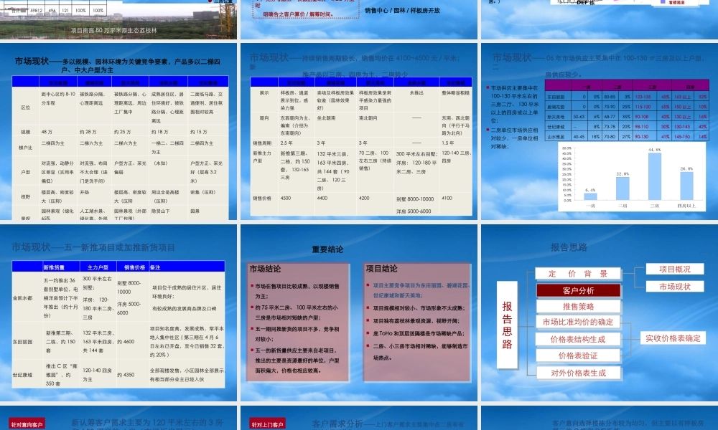Viewport: 718px width, 430px height.
Task: Open the 重要结论 slide thumbnail
Action: [359, 312]
